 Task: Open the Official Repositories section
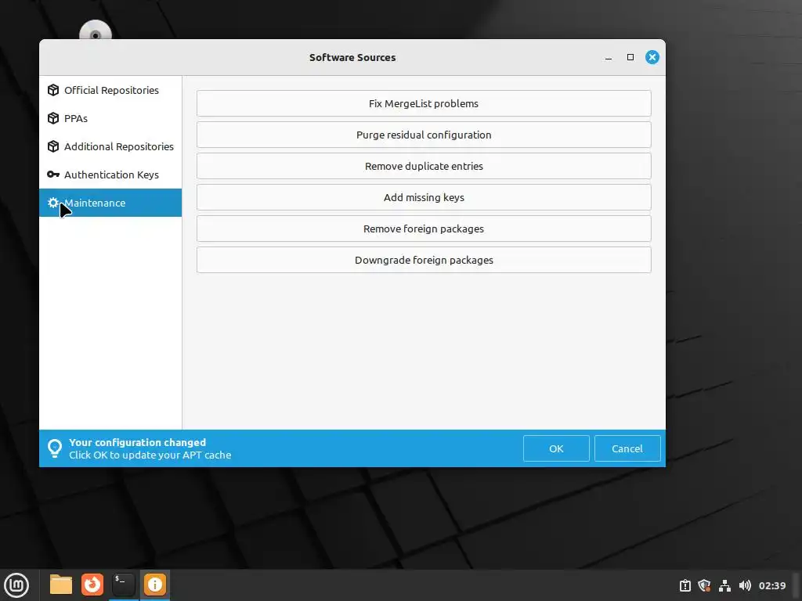110,90
